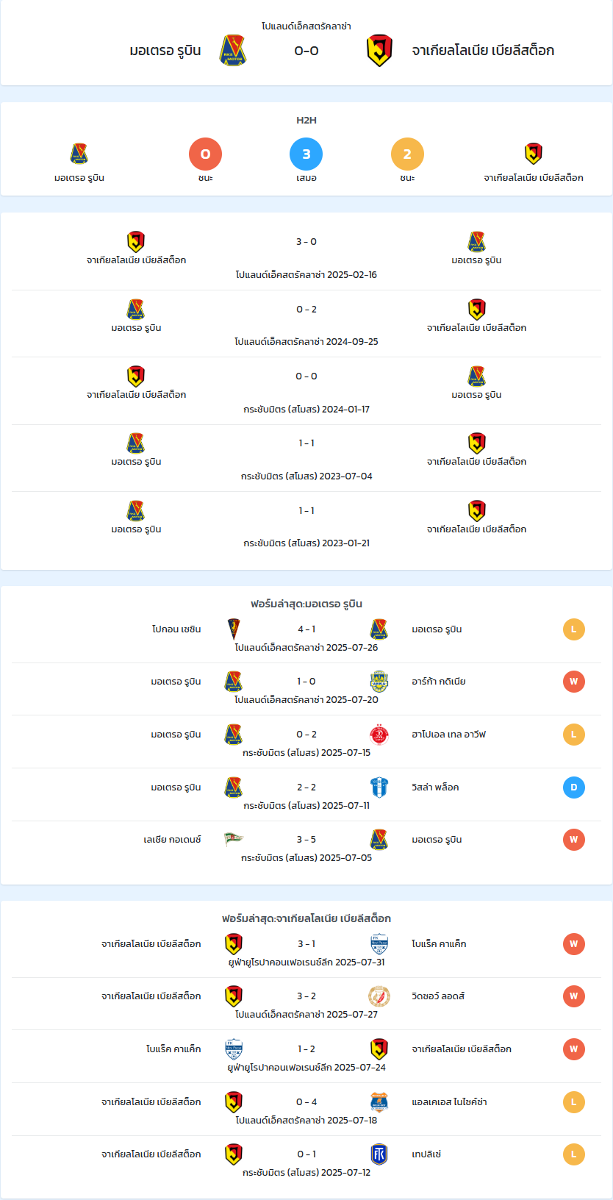Viewport: 613px width, 1200px height.
Task: Click the Jagiellonia crest in match header
Action: 379,51
